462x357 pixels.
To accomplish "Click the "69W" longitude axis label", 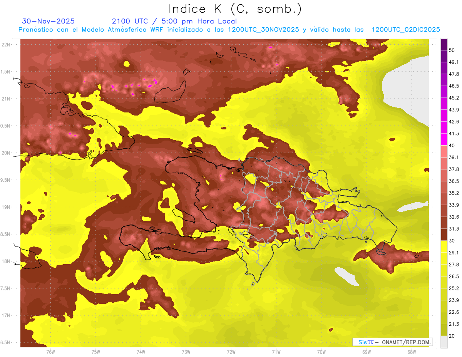I will point(366,352).
